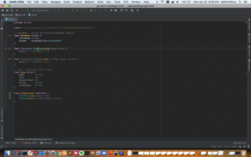Open the Add Configuration dropdown
This screenshot has height=157, width=251.
(x=41, y=10)
